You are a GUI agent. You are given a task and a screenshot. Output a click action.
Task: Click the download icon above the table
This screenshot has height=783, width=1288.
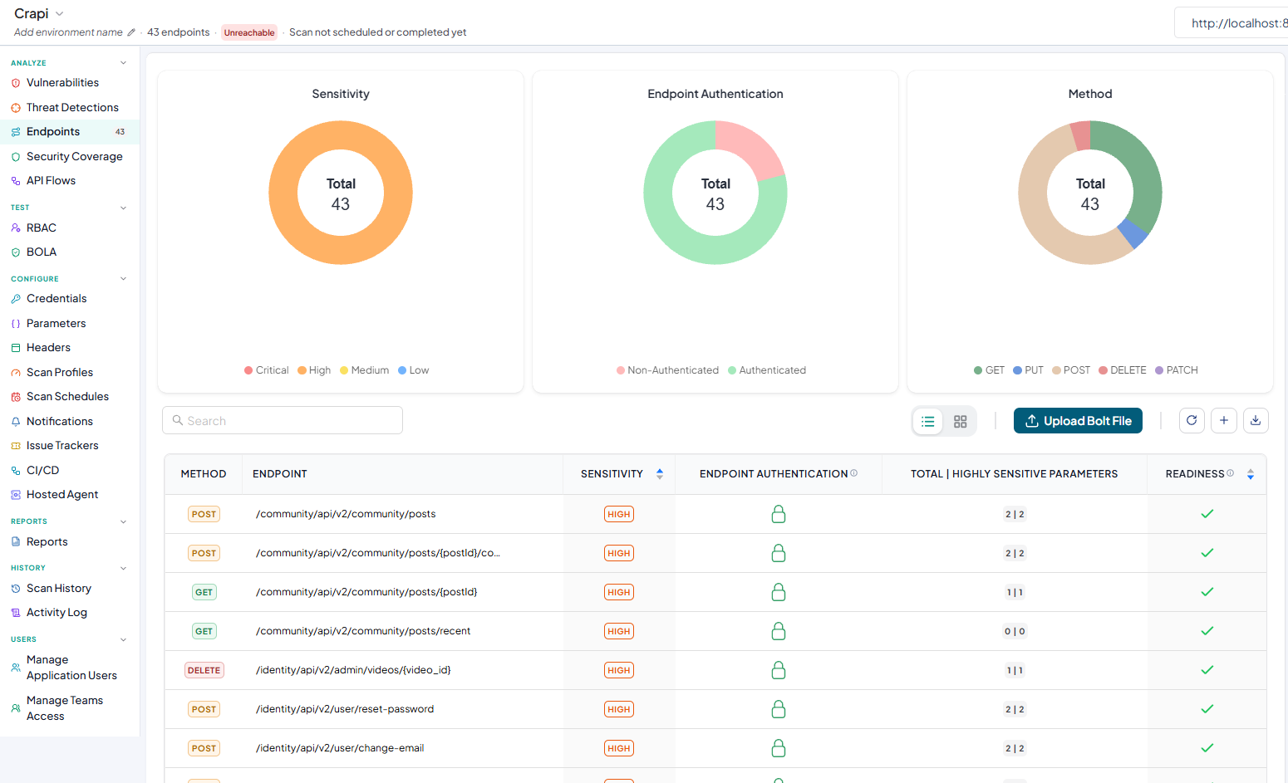coord(1256,421)
